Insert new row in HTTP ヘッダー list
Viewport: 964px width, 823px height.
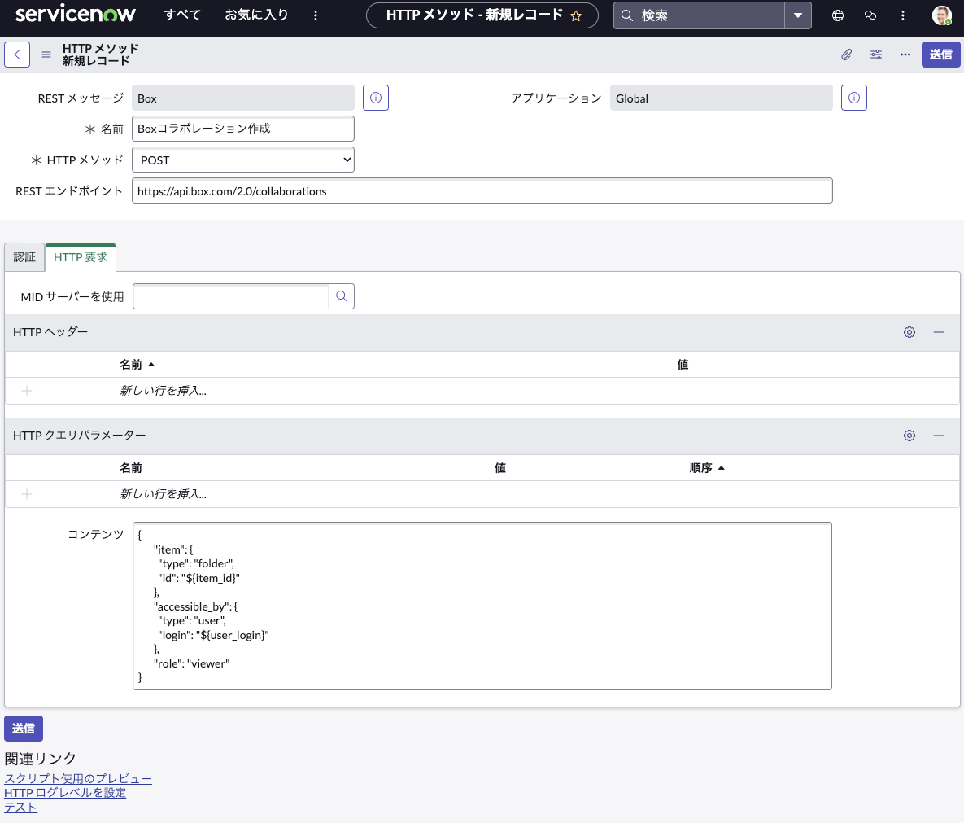tap(163, 391)
